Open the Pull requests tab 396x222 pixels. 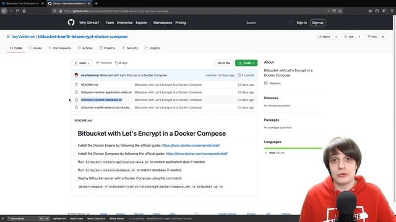59,48
